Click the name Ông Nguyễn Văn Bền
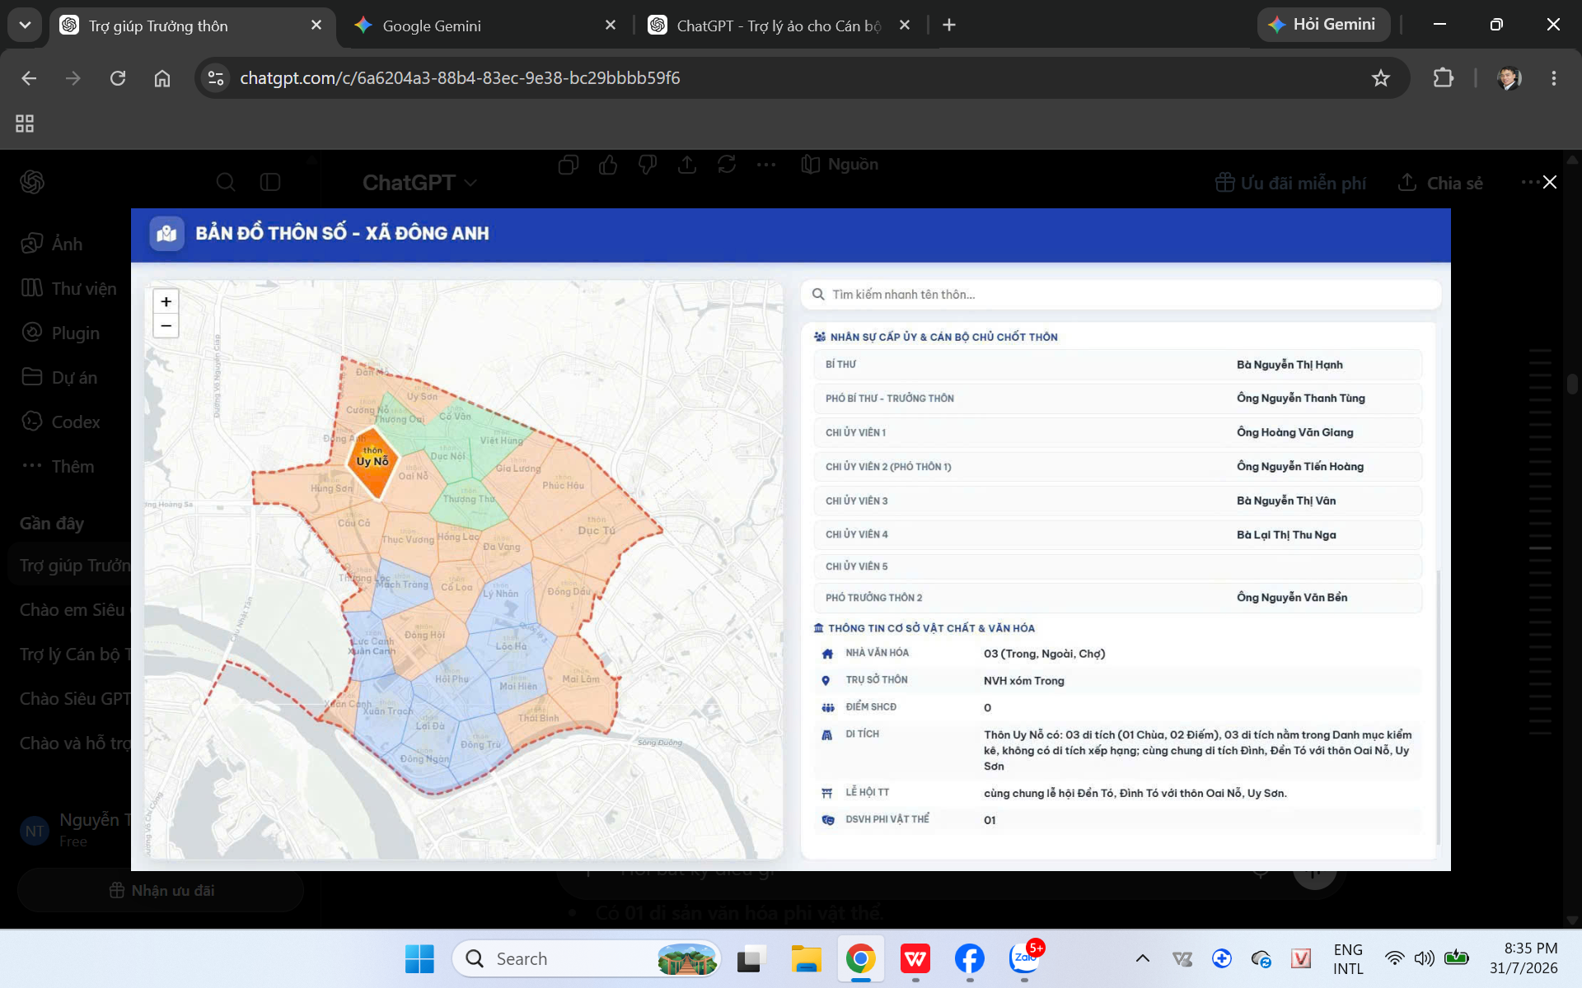The image size is (1582, 988). (1292, 598)
